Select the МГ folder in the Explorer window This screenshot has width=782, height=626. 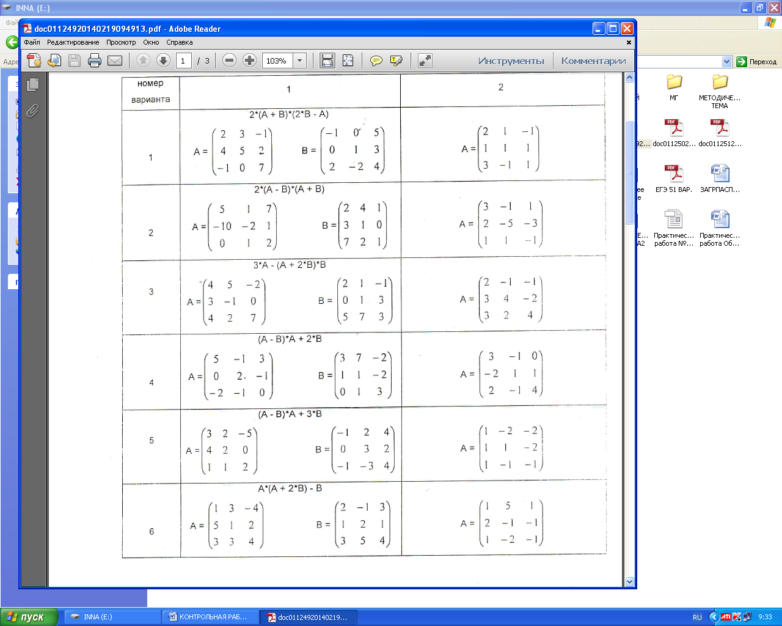[x=674, y=87]
